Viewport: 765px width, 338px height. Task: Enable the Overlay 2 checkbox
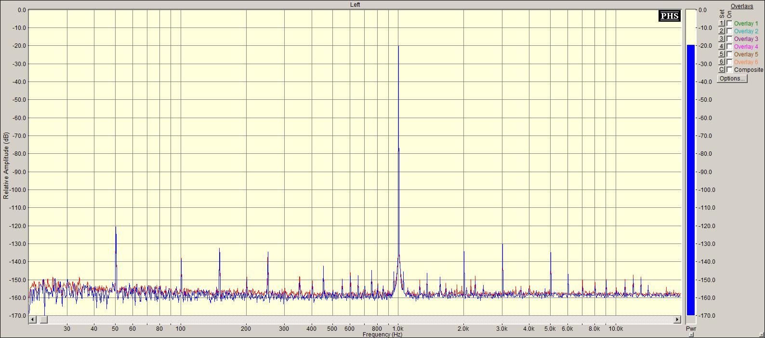tap(729, 31)
